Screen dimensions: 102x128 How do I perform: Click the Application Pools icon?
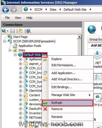15,46
